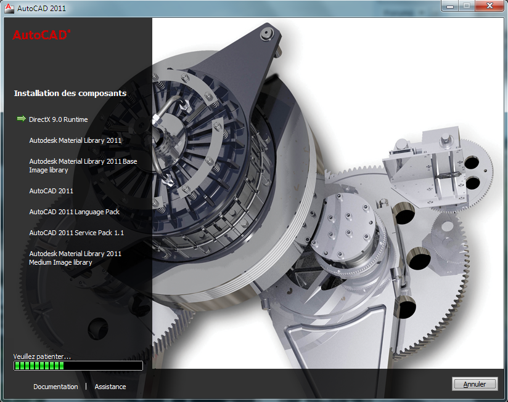This screenshot has width=508, height=402.
Task: Select "Autodesk Material Library 2011" entry
Action: point(75,140)
